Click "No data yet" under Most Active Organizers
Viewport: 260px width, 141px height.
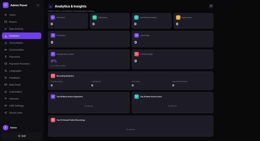point(89,106)
